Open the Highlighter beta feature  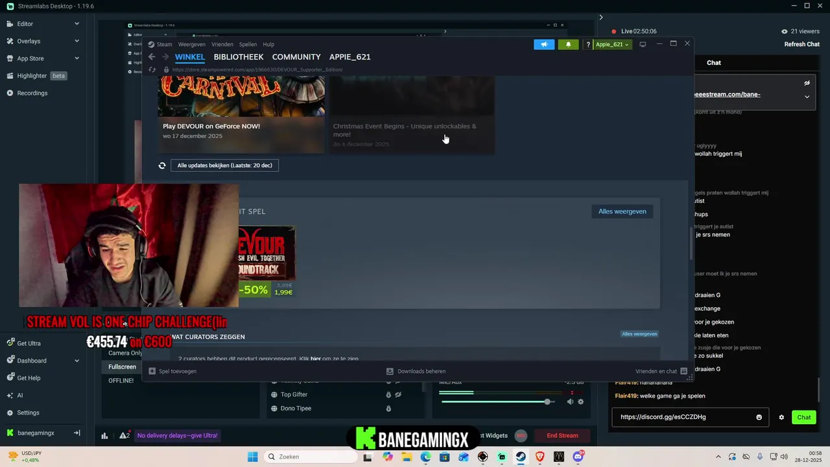tap(36, 76)
